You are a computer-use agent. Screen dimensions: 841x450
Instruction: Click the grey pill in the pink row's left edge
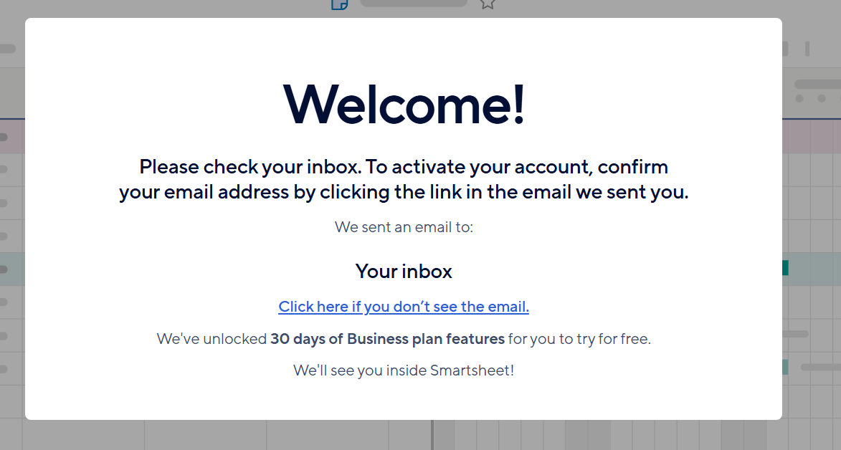pyautogui.click(x=4, y=138)
